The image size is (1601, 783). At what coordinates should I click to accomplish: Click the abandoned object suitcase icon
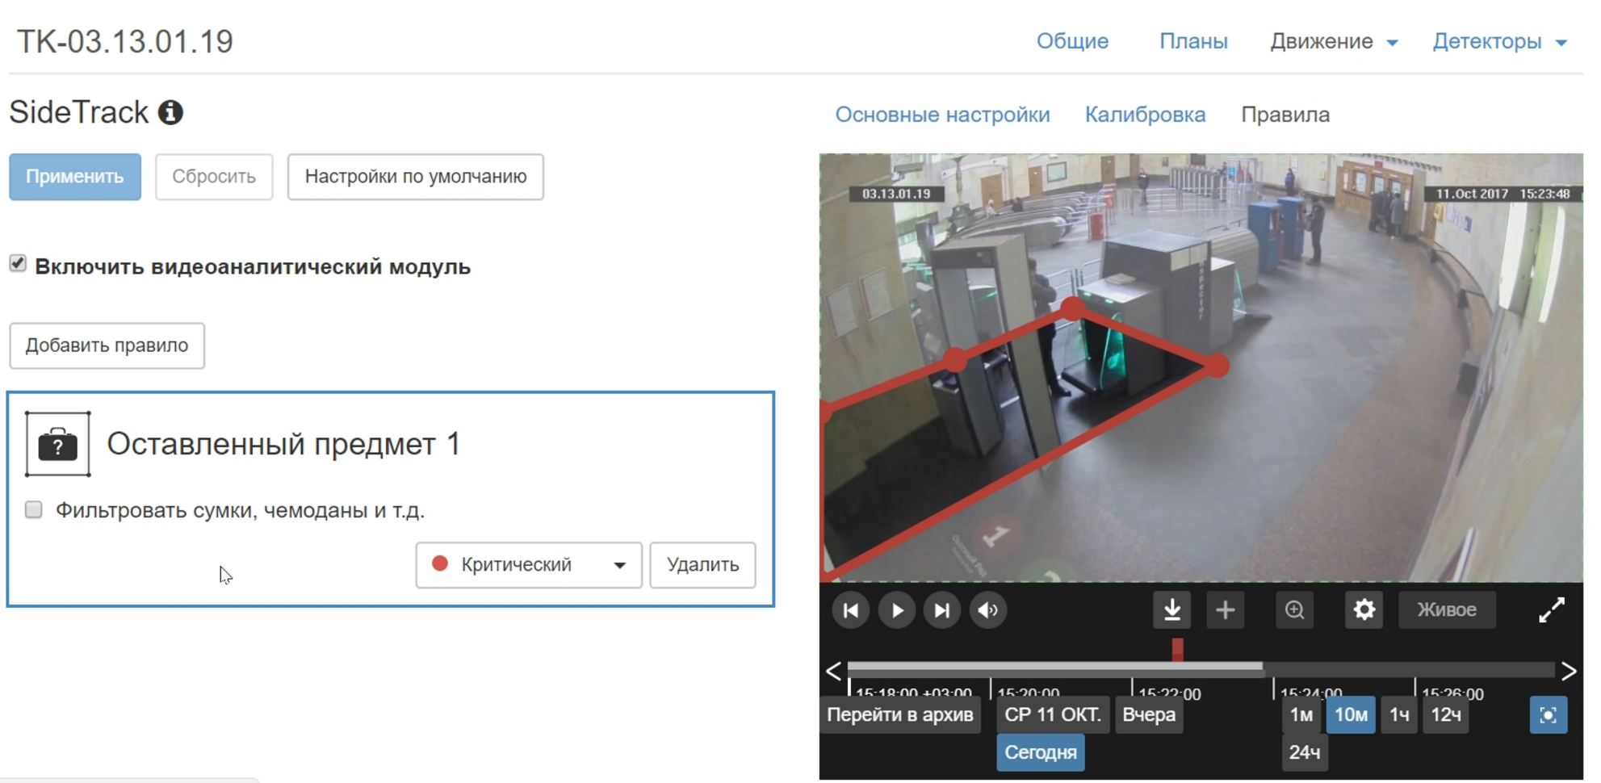(x=57, y=444)
